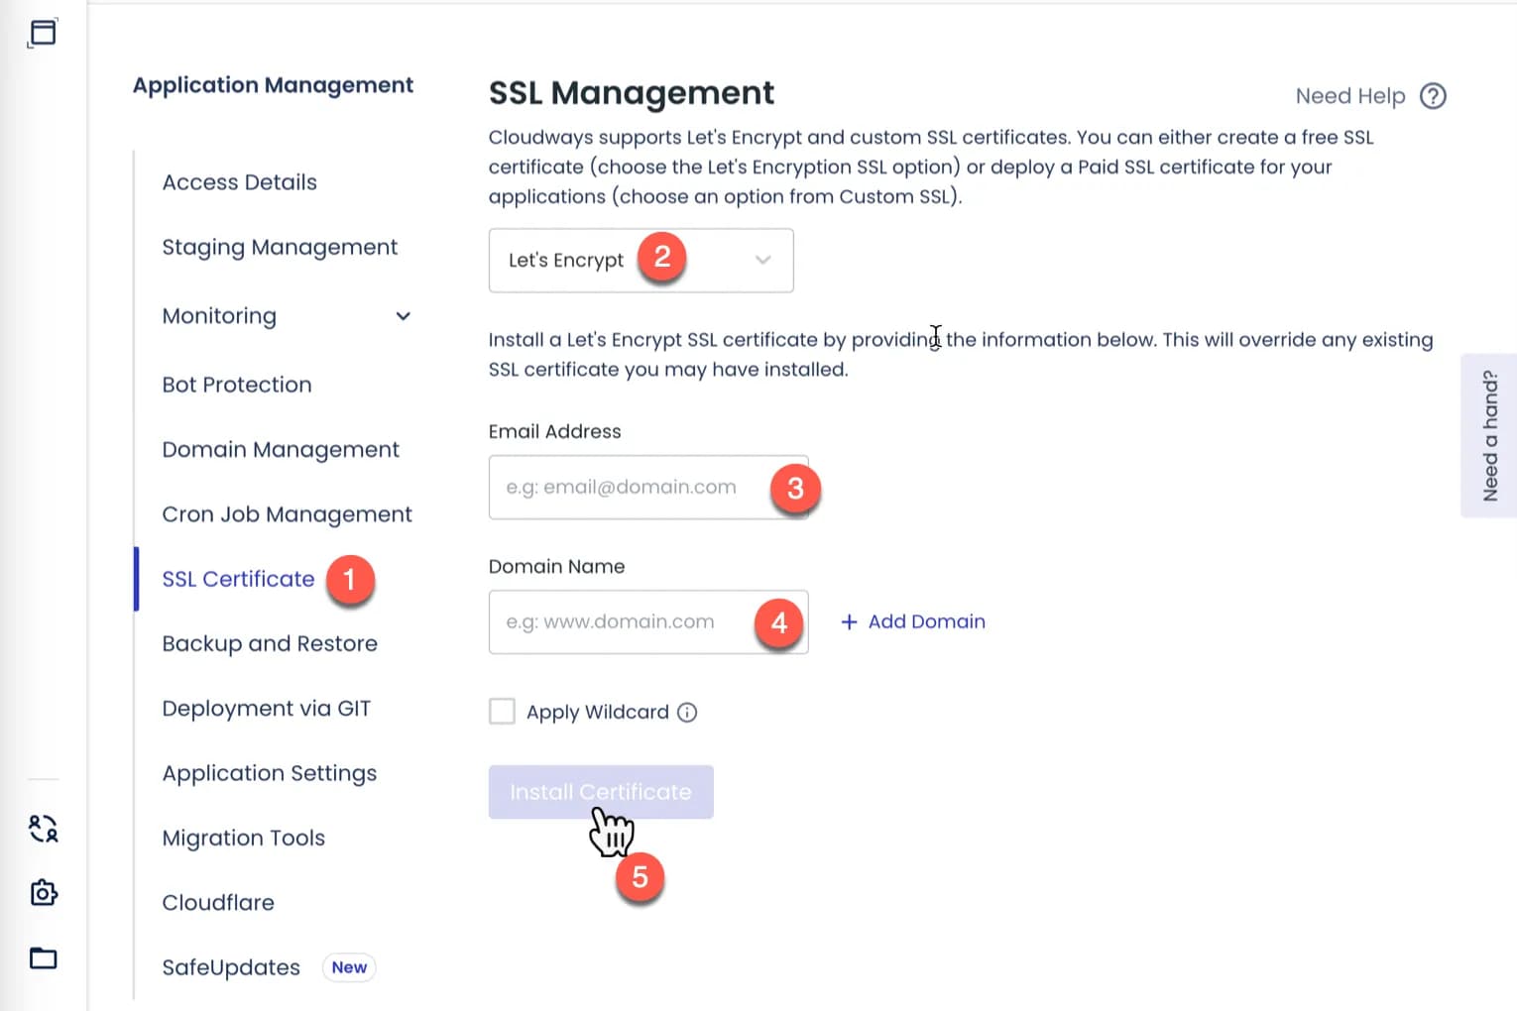The height and width of the screenshot is (1011, 1517).
Task: Click the panels icon at top left sidebar
Action: 42,33
